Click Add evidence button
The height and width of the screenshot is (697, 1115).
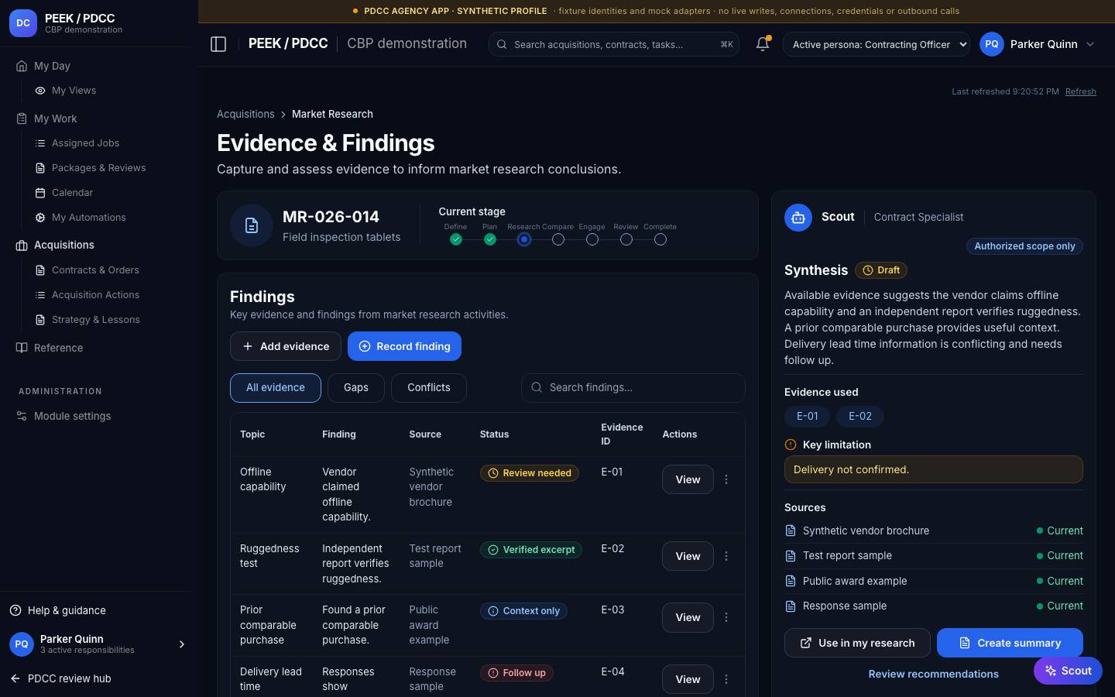pyautogui.click(x=286, y=346)
